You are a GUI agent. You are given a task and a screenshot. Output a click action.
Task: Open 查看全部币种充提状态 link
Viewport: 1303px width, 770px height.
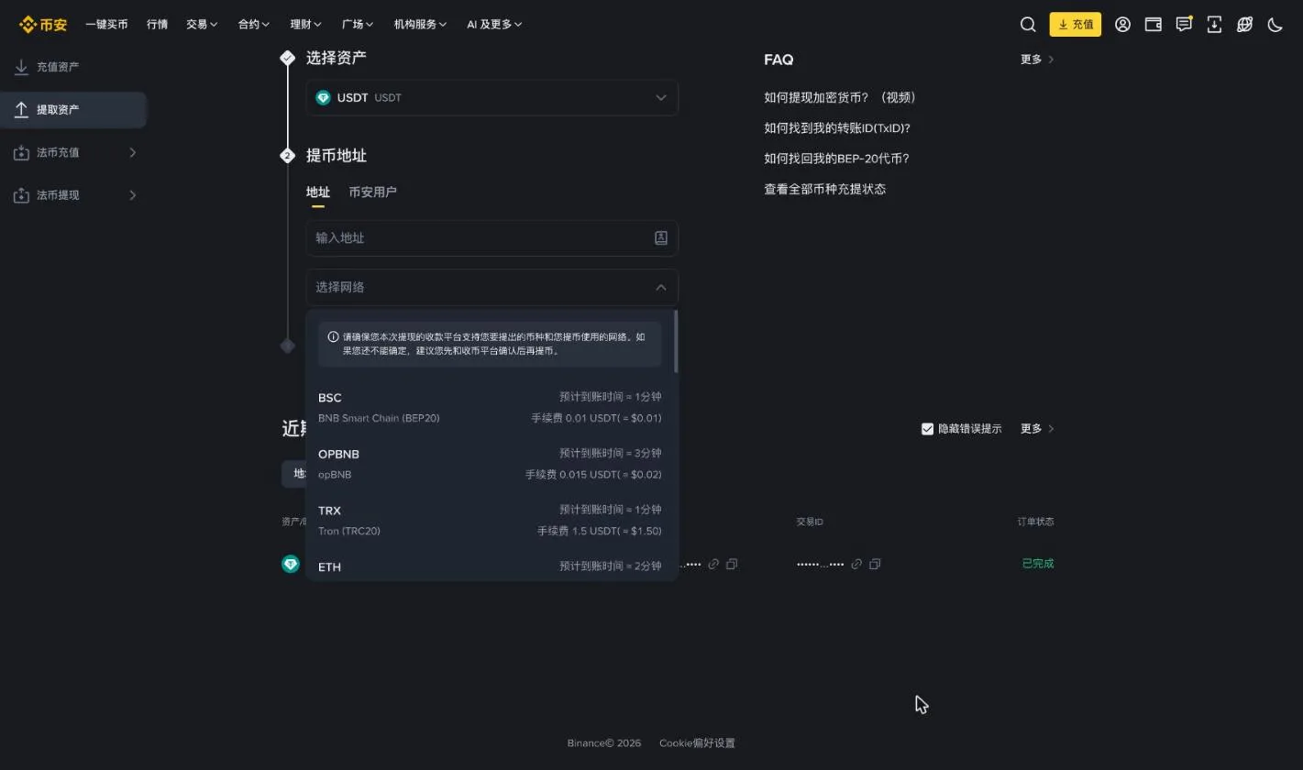click(825, 189)
